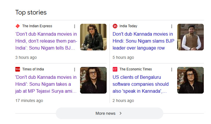The image size is (211, 124).
Task: Click 'The Economic Times' source name text
Action: [x=136, y=69]
